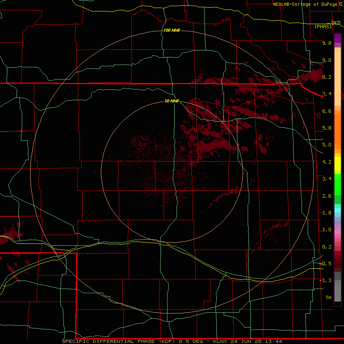Click the 9.8 scale value
The image size is (344, 344).
[327, 43]
